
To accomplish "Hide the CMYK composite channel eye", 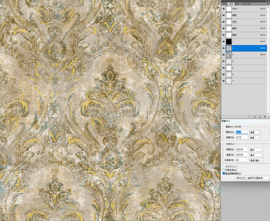I will click(x=223, y=9).
